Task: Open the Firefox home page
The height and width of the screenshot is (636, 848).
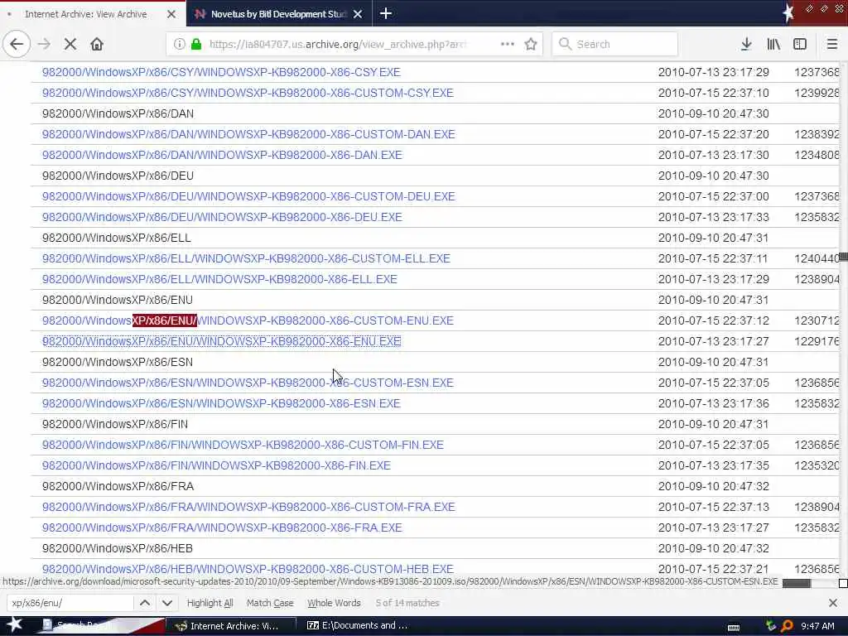Action: point(97,44)
